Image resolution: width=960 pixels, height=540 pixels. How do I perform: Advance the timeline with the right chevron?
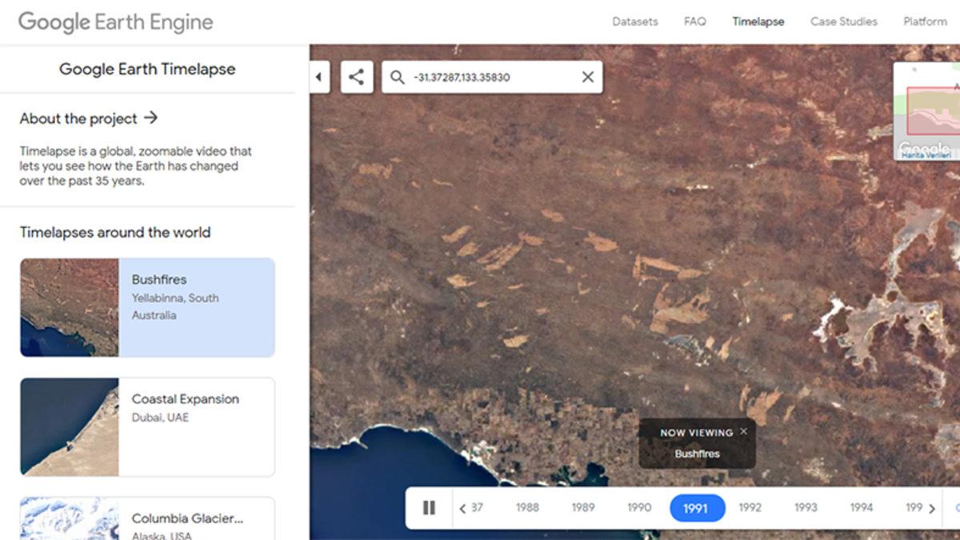pos(933,507)
